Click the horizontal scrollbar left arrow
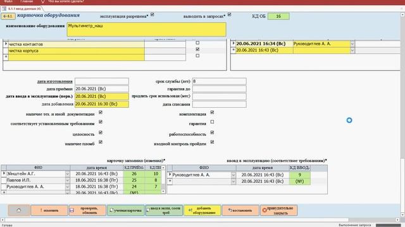This screenshot has height=227, width=405. click(3, 220)
